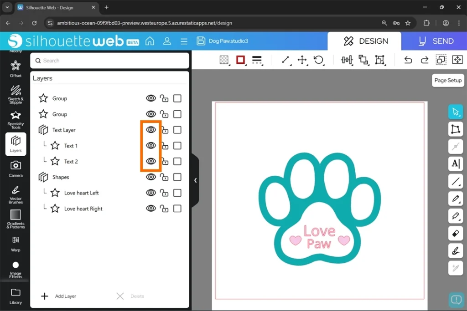Screen dimensions: 467x311
Task: Collapse the Text Layer group
Action: click(43, 130)
